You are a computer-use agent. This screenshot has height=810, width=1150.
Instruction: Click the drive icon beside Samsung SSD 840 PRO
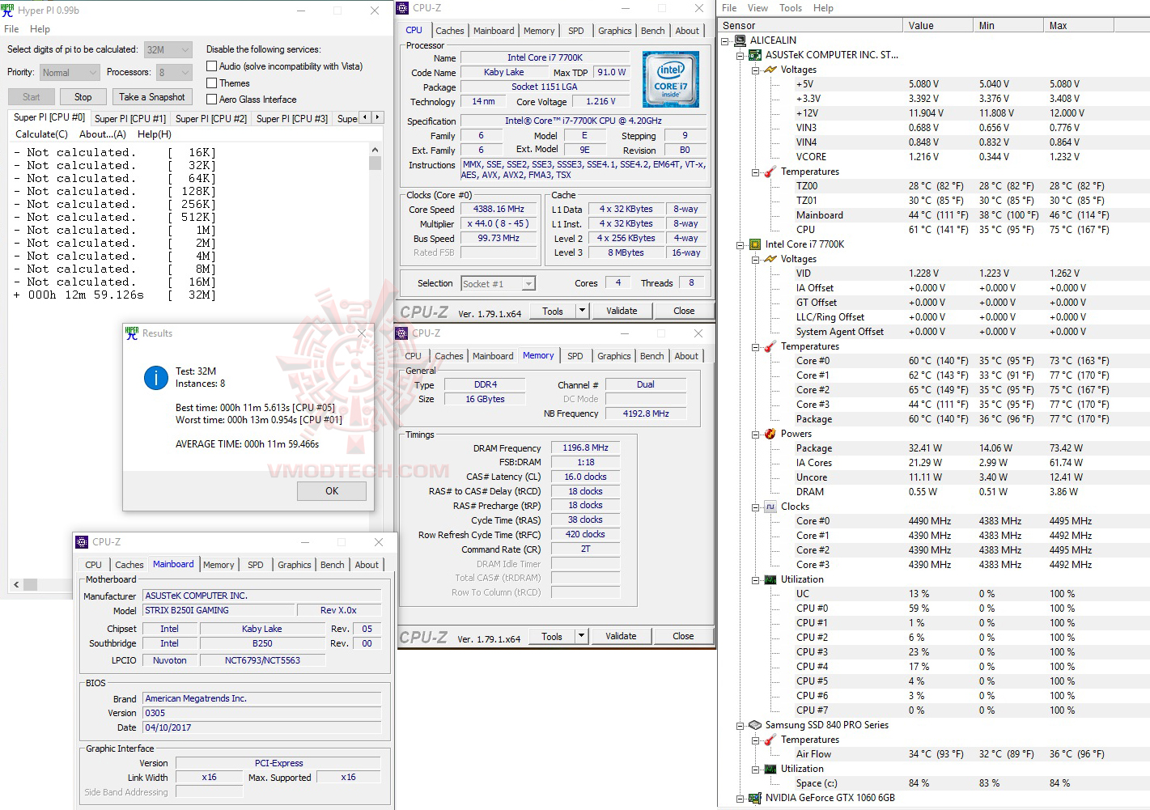(755, 725)
